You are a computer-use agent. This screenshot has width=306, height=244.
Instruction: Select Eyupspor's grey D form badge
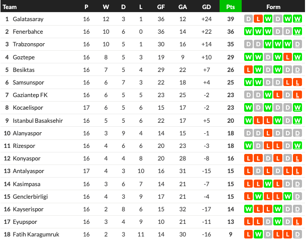coord(267,221)
